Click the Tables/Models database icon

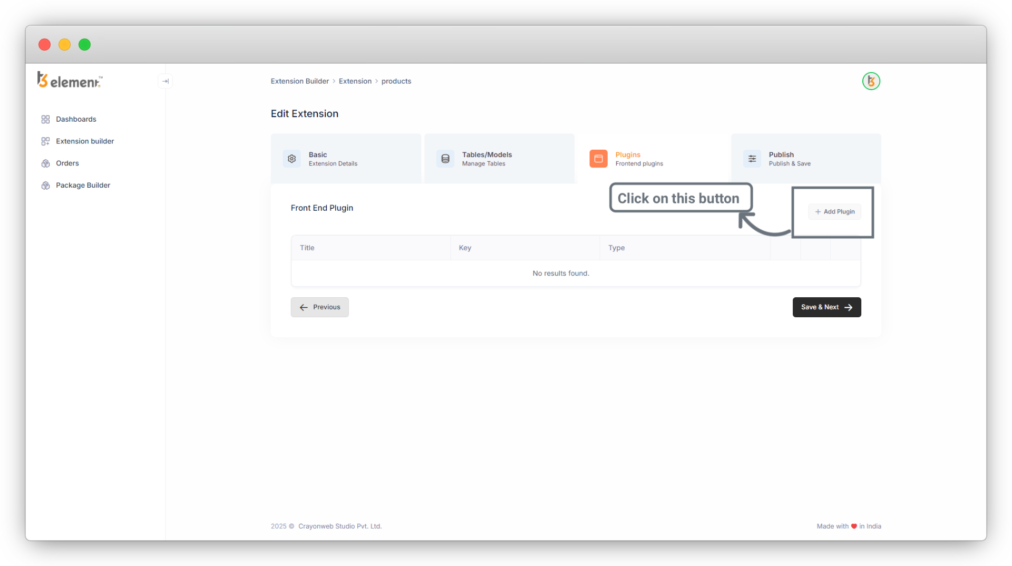[x=445, y=159]
